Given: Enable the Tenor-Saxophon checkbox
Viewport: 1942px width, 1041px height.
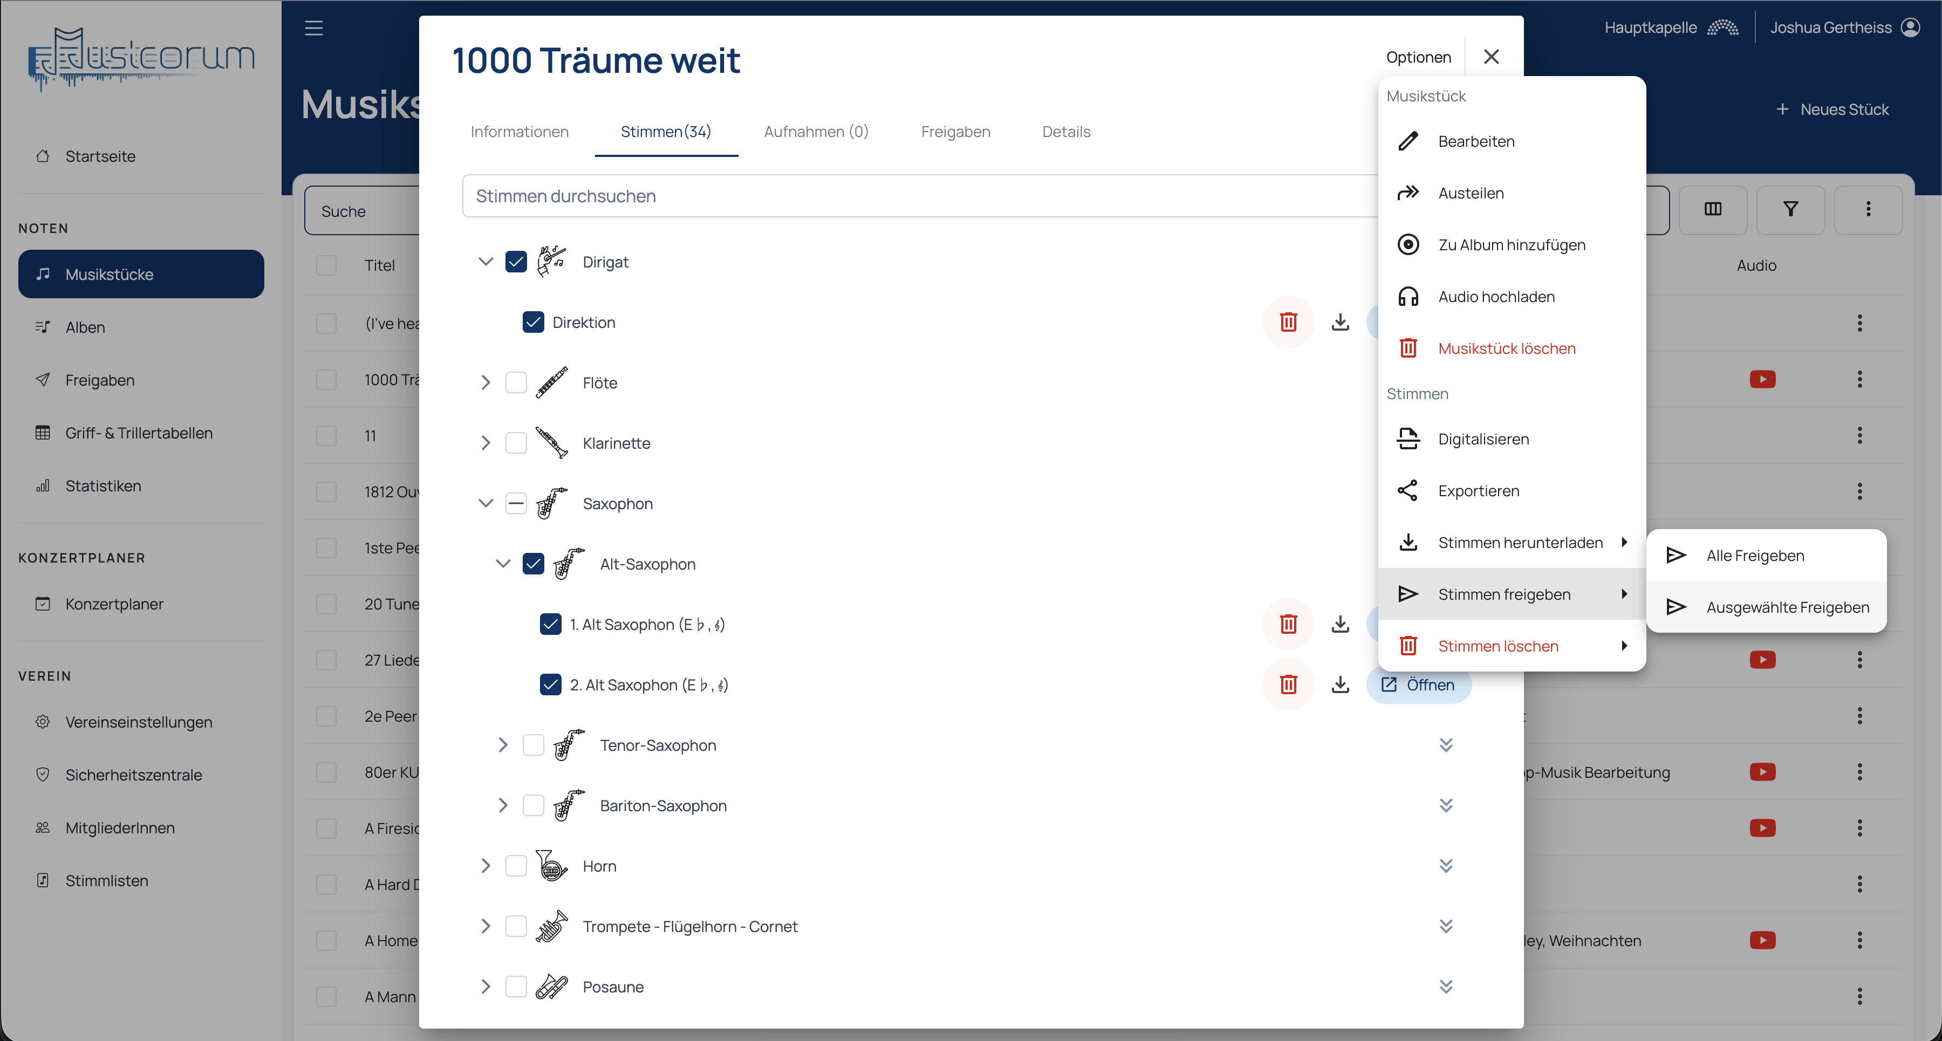Looking at the screenshot, I should (x=533, y=745).
